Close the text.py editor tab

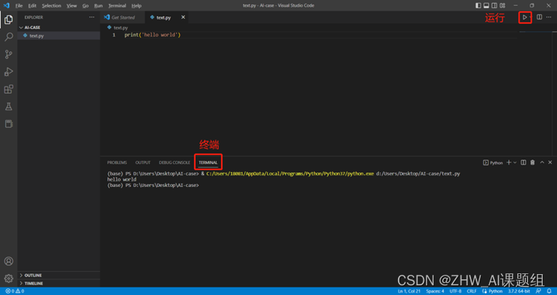tap(183, 17)
